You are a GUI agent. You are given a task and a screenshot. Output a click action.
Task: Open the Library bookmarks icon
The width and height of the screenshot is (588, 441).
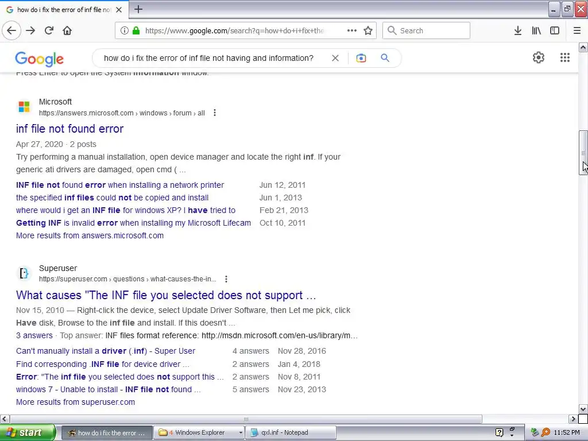(x=536, y=30)
